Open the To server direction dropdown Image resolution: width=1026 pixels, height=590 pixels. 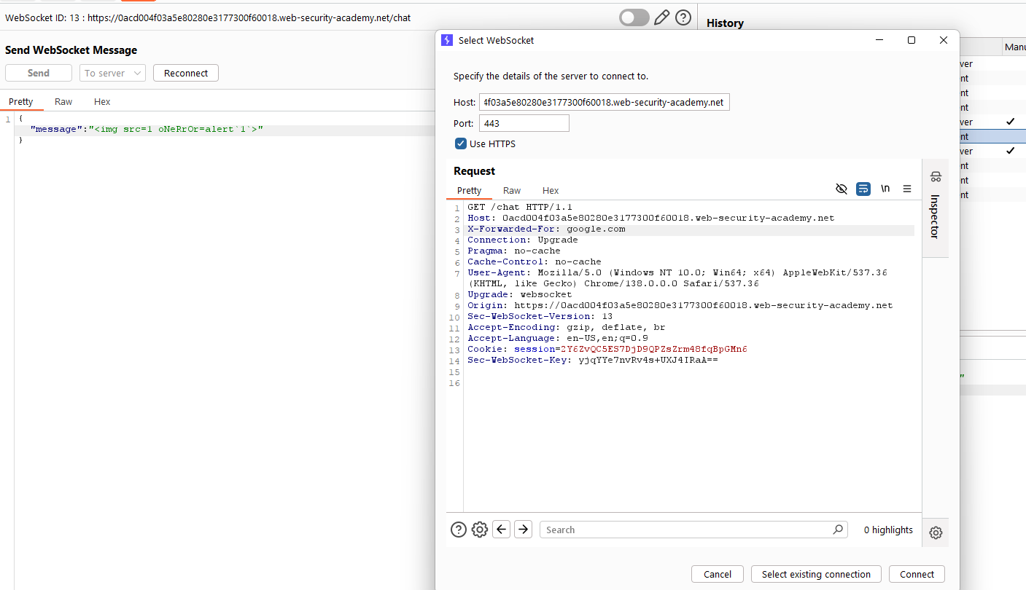click(x=112, y=73)
